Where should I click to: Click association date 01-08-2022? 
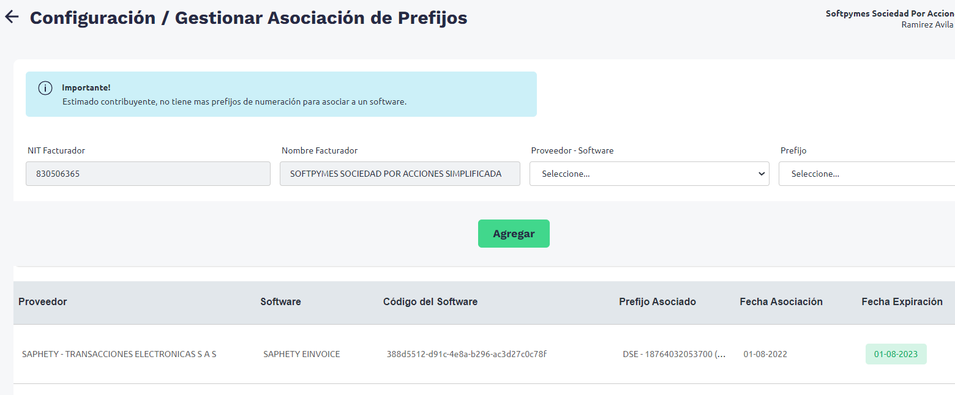click(x=765, y=354)
